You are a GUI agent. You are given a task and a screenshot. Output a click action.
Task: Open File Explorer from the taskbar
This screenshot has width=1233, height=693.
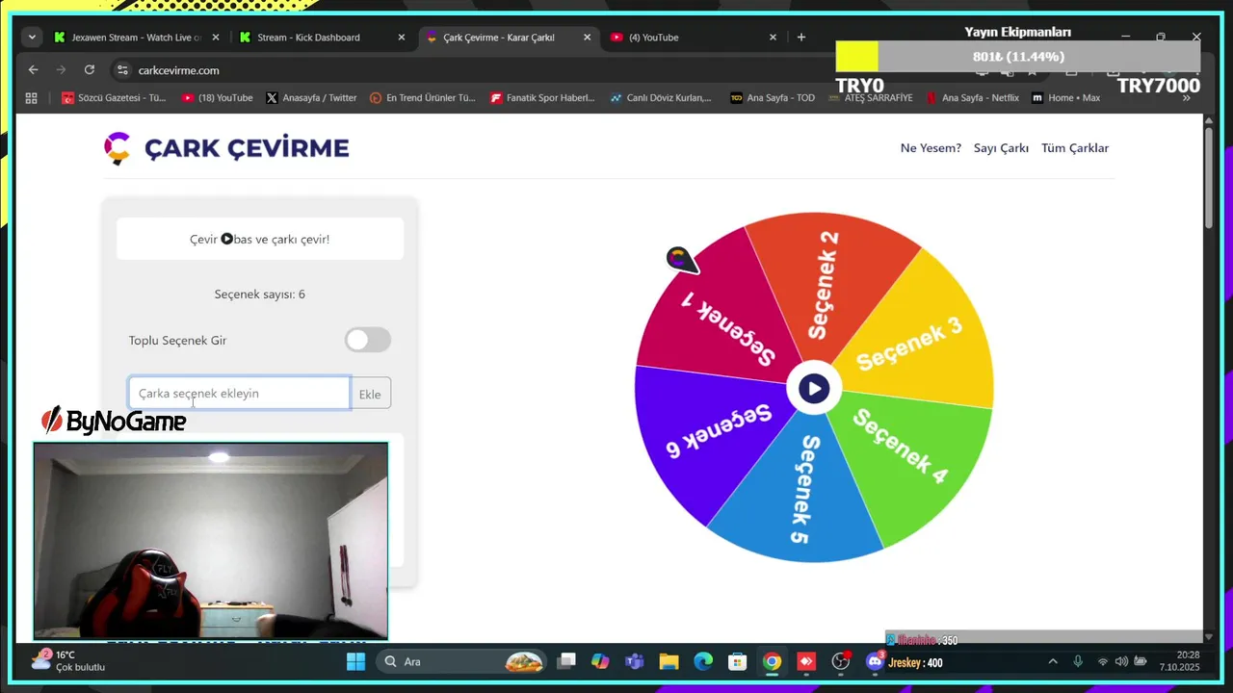click(x=669, y=661)
